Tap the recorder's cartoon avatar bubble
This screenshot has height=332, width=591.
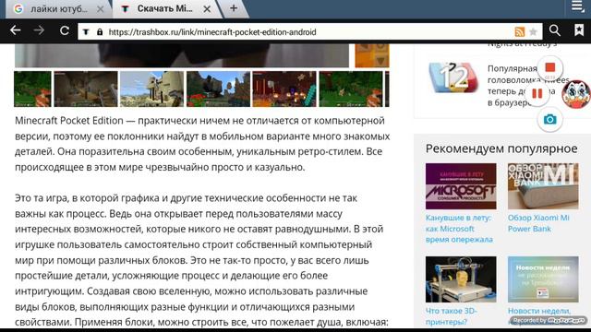coord(575,94)
